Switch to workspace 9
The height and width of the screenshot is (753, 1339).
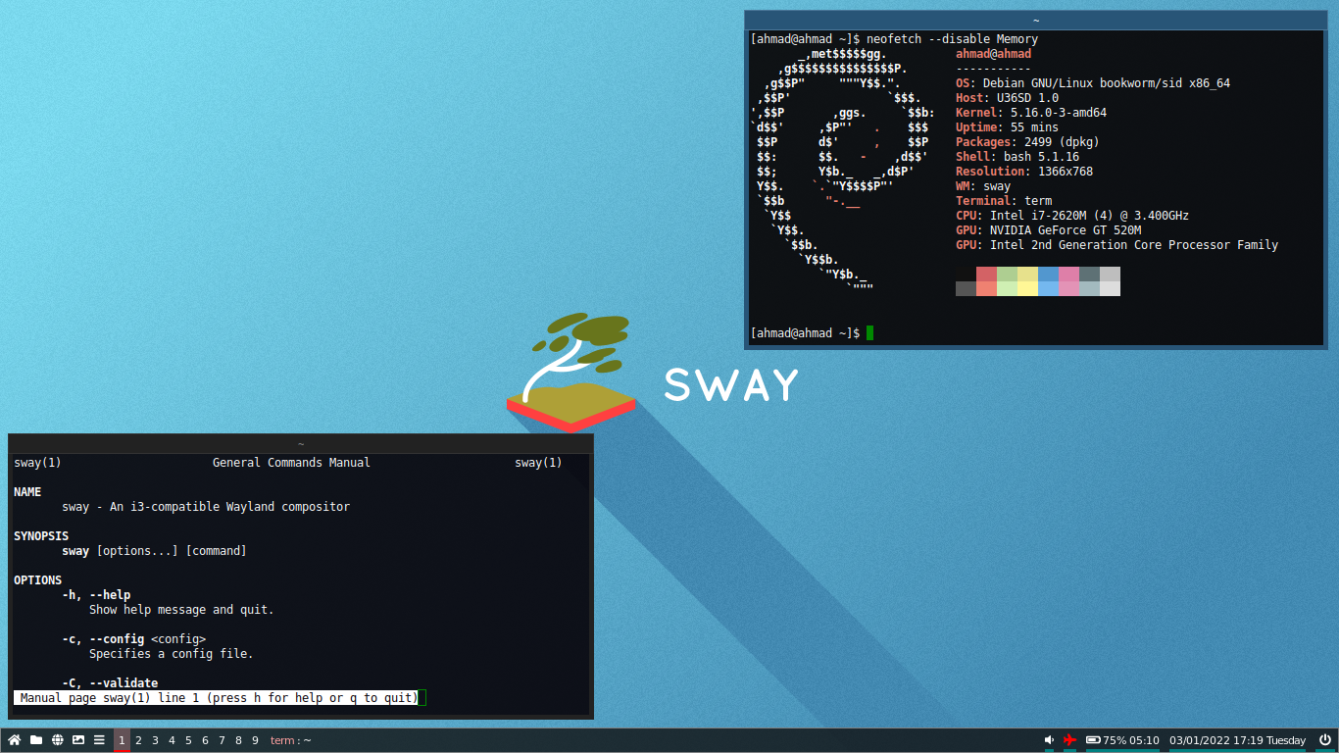tap(255, 740)
